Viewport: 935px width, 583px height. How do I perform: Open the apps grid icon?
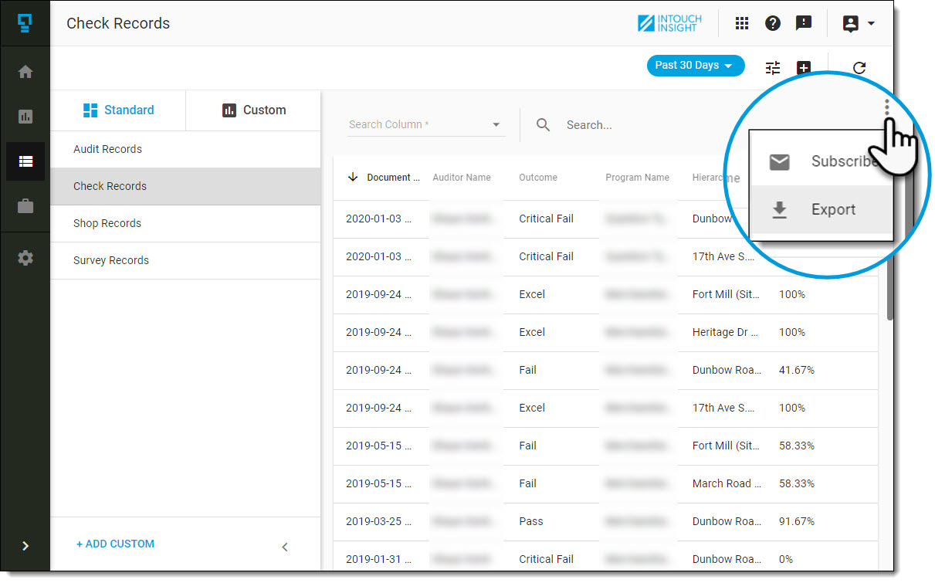[x=742, y=23]
